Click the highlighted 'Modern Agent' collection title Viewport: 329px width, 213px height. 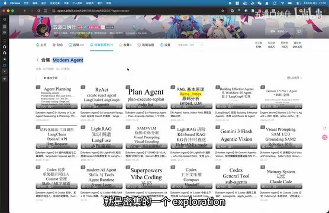68,60
